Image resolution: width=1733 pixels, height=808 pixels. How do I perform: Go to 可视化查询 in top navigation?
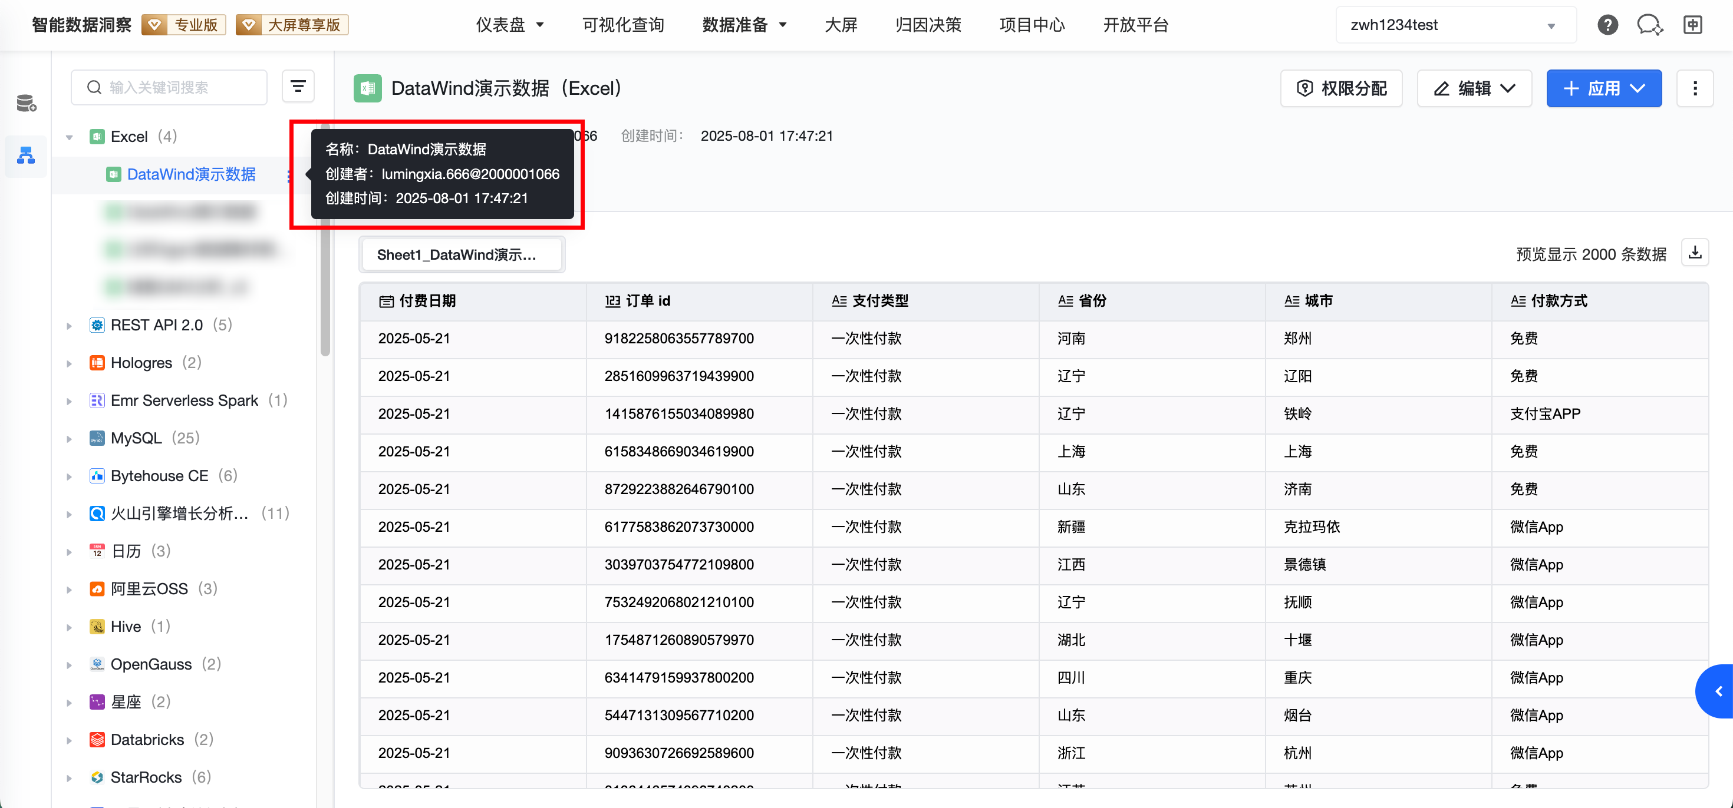tap(622, 25)
